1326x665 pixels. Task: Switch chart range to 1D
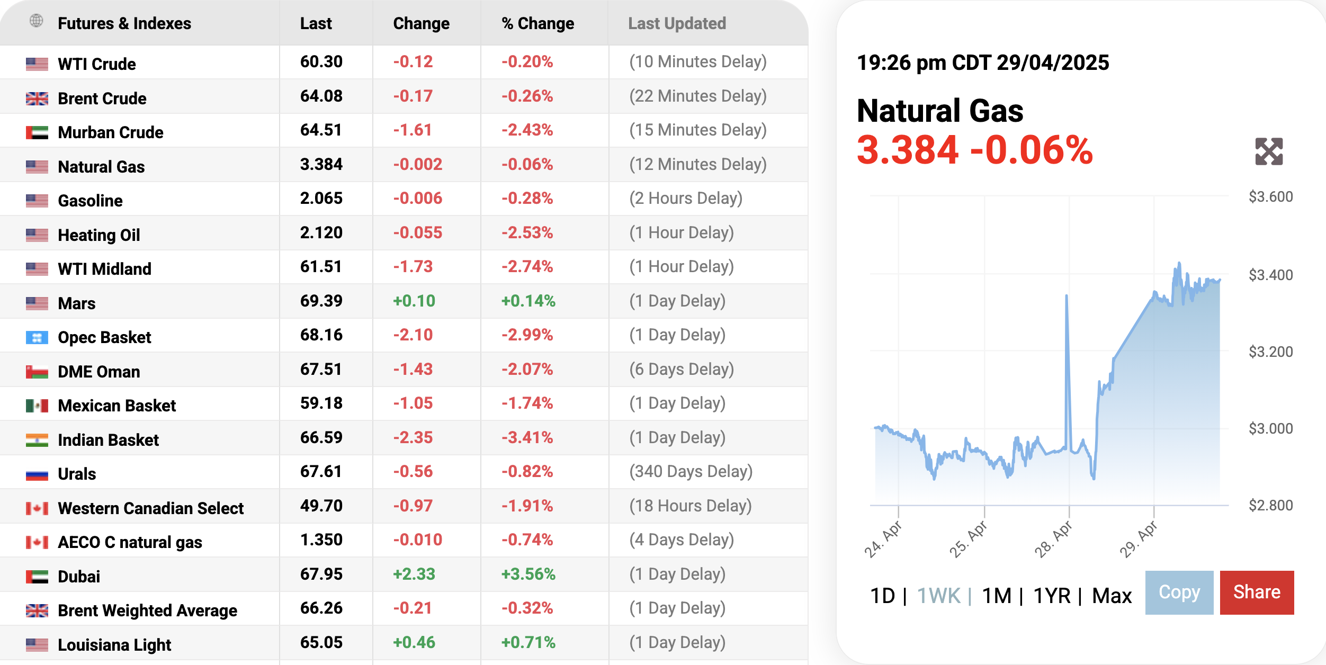click(882, 596)
